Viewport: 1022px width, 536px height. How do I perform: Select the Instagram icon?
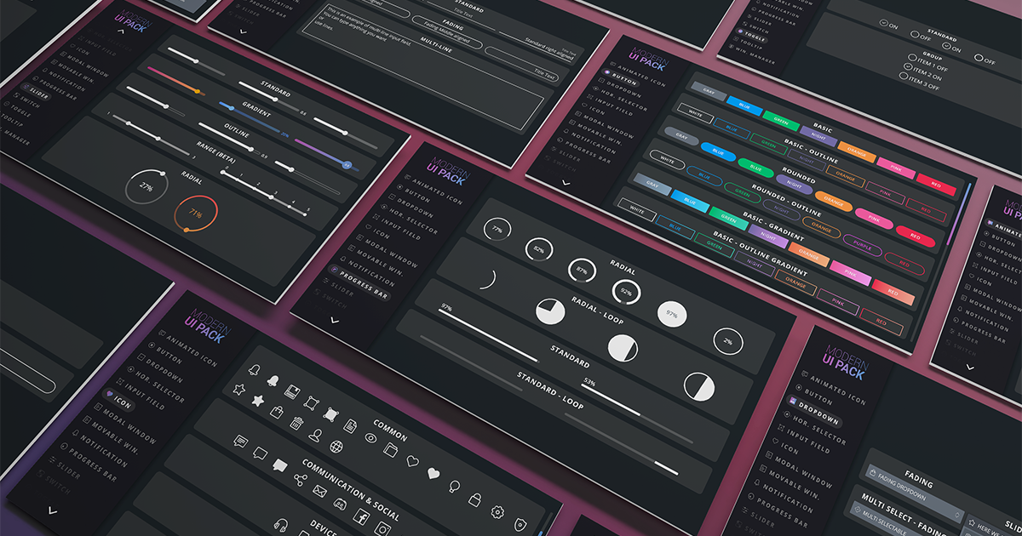click(x=382, y=529)
